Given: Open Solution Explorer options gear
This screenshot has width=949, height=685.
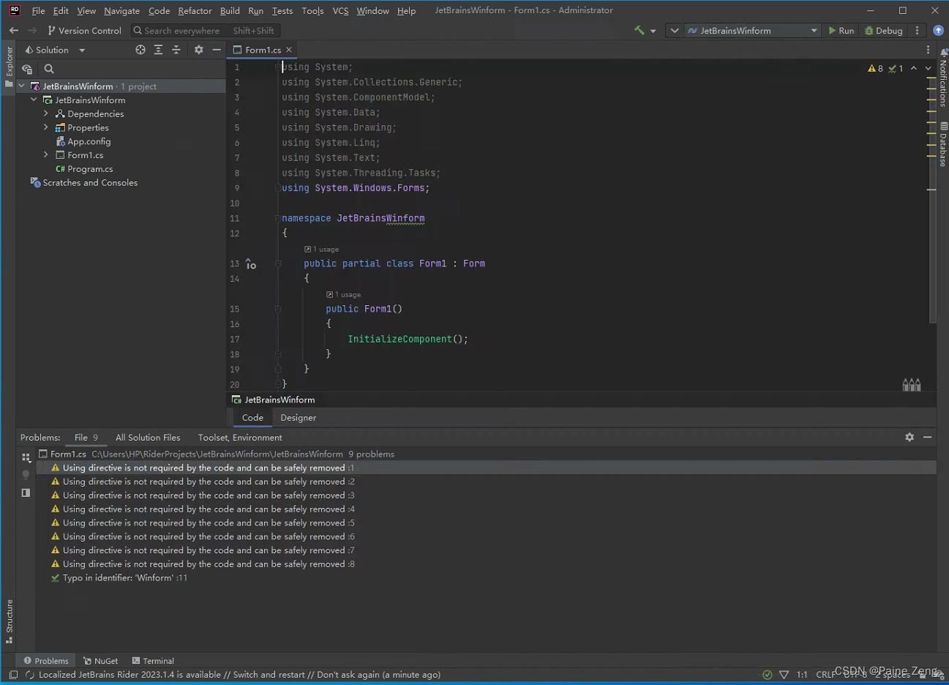Looking at the screenshot, I should coord(198,49).
